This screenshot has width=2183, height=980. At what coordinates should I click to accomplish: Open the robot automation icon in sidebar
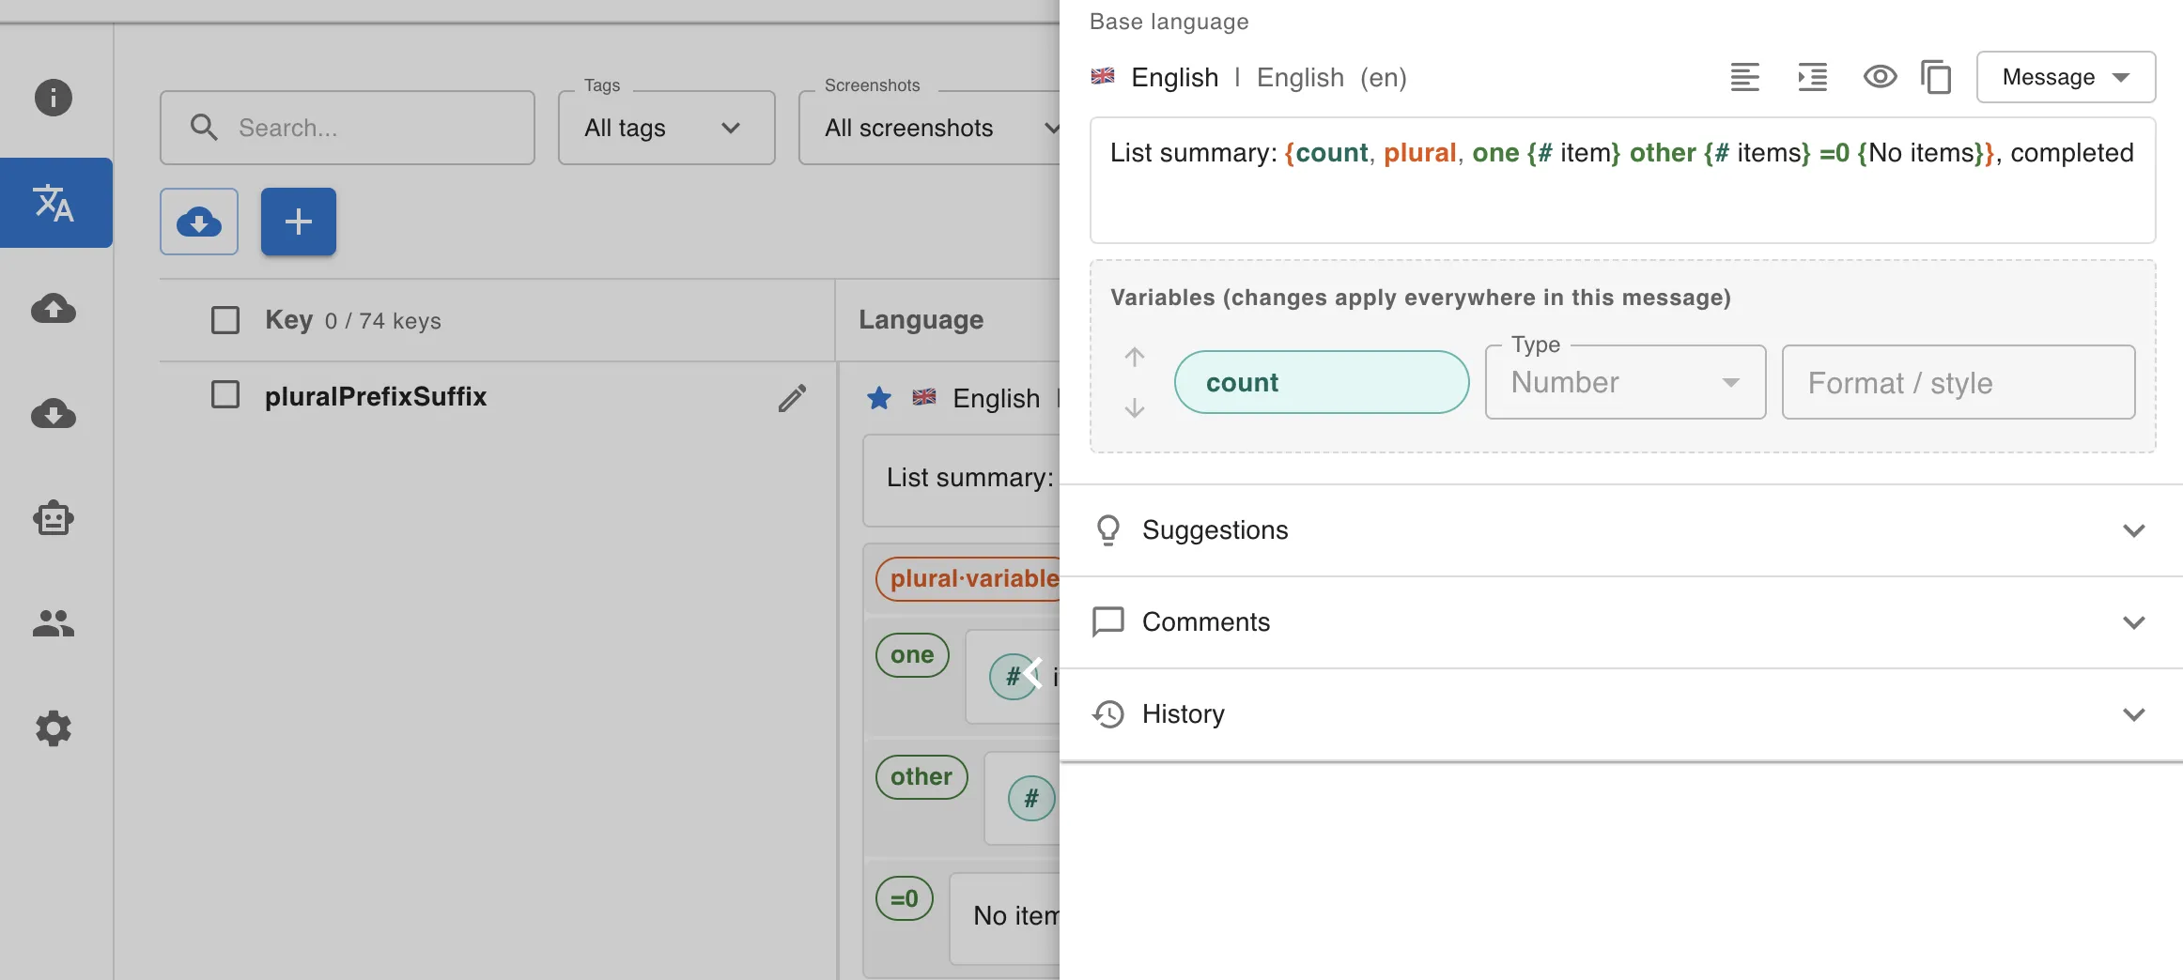[54, 518]
